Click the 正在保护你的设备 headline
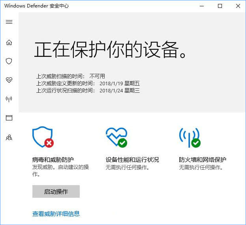 pyautogui.click(x=110, y=50)
